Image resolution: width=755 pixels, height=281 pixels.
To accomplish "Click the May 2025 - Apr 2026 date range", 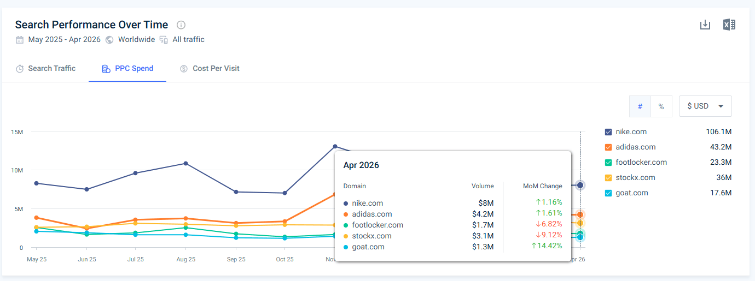I will tap(65, 39).
